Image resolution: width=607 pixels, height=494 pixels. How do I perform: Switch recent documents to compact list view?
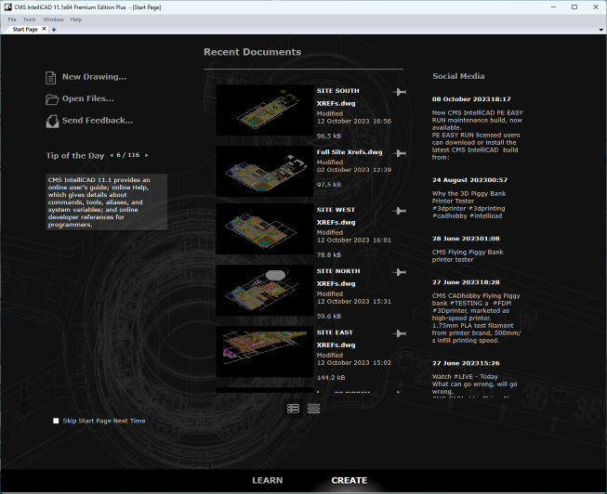313,409
